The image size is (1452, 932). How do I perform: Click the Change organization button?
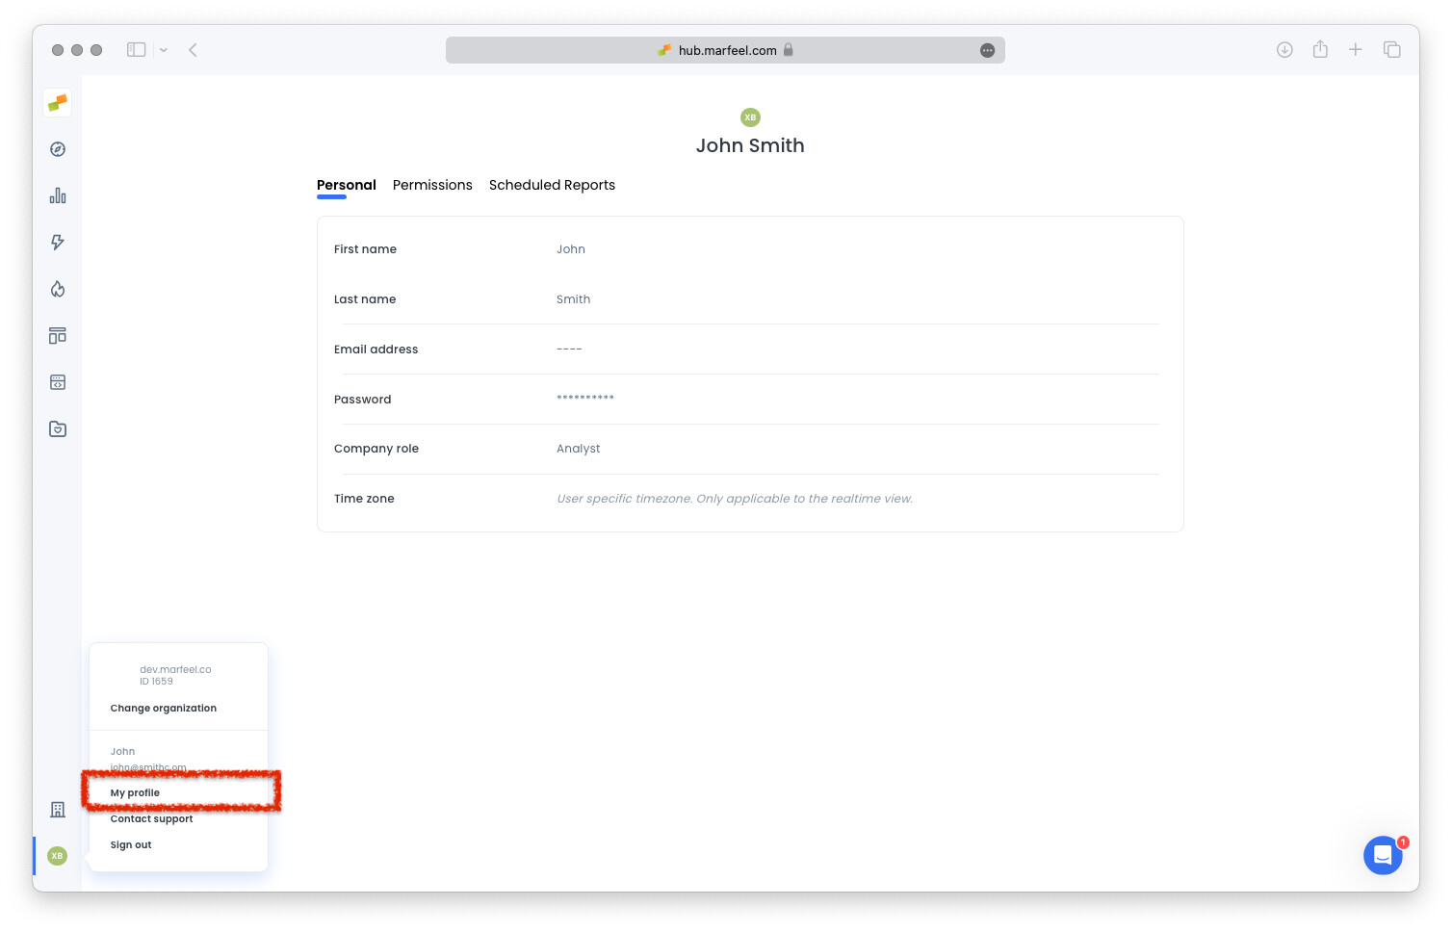tap(163, 708)
